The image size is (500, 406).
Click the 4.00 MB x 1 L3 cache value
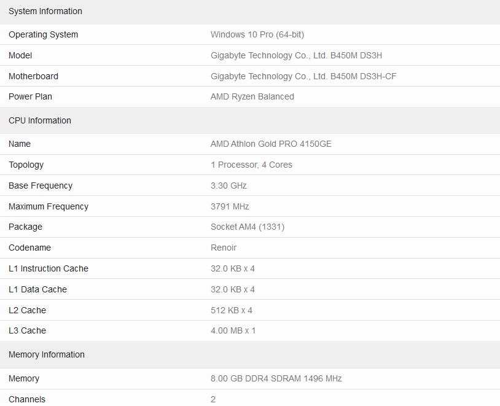click(x=233, y=330)
